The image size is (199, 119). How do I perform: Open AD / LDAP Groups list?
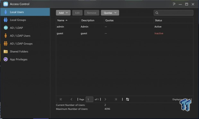(25, 44)
